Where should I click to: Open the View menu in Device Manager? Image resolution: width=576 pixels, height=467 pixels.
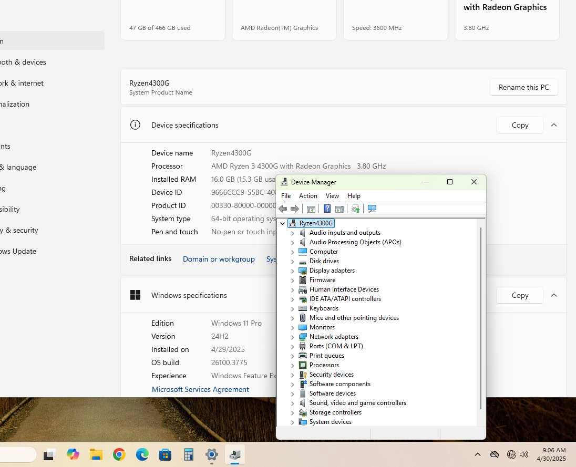(332, 196)
